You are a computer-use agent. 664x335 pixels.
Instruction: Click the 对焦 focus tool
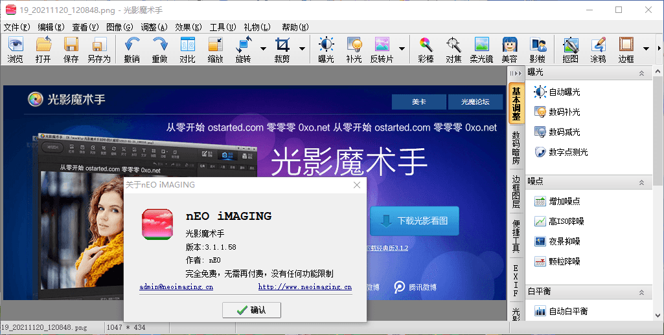tap(454, 50)
